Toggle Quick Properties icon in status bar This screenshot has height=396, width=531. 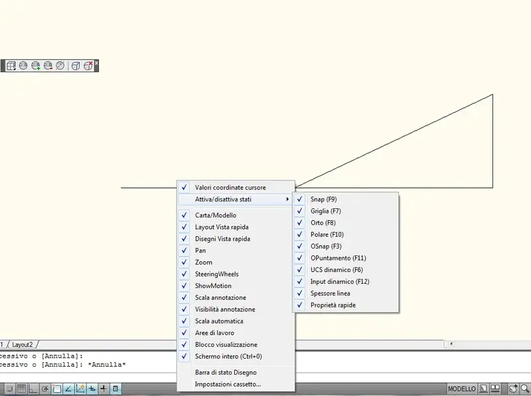tap(115, 389)
